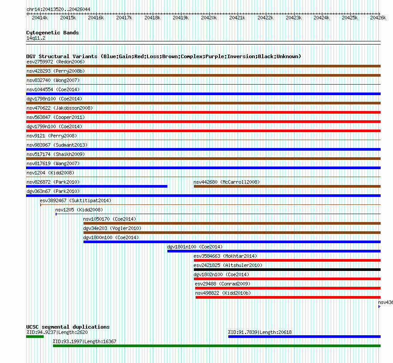Screen dimensions: 393x363
Task: Click the 20426k ruler position
Action: (378, 18)
